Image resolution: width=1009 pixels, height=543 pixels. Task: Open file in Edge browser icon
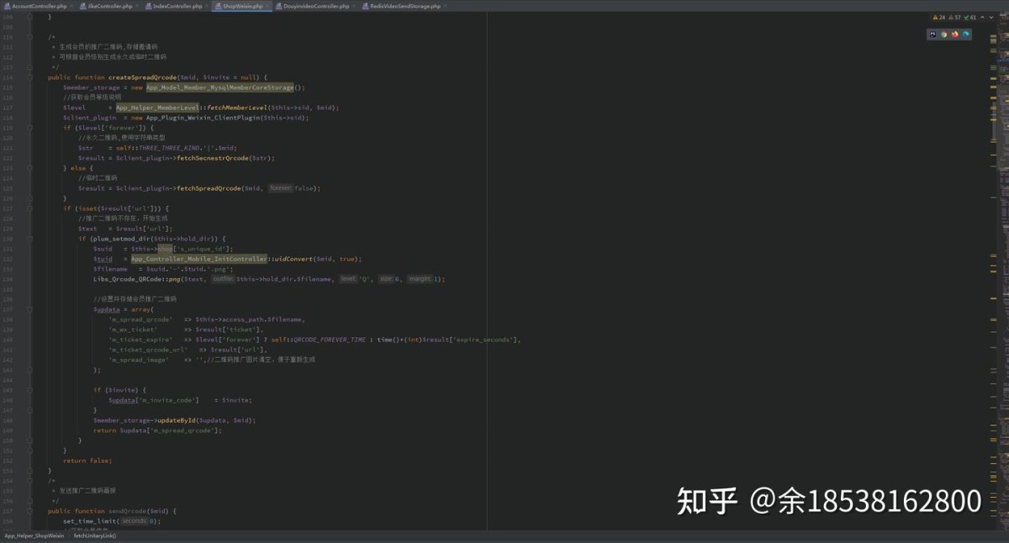pos(966,34)
